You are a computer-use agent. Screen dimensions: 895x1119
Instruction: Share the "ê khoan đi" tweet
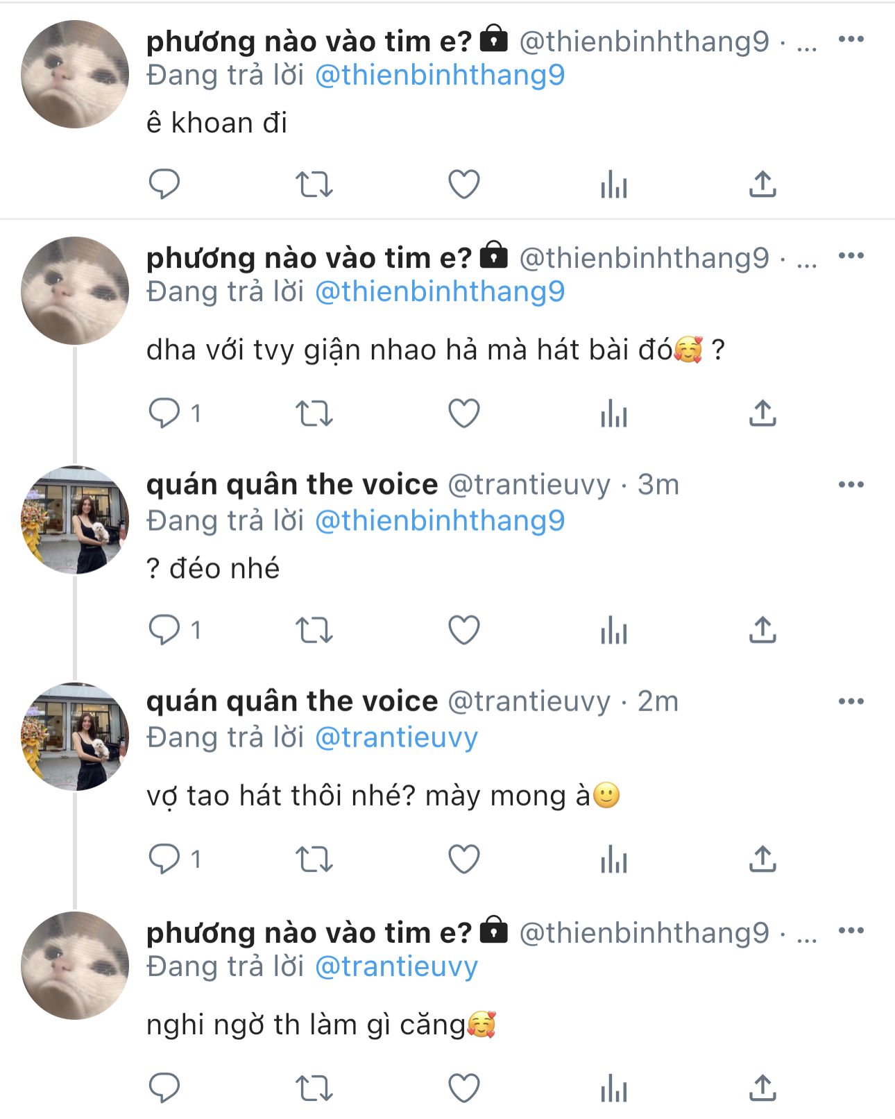click(x=762, y=184)
